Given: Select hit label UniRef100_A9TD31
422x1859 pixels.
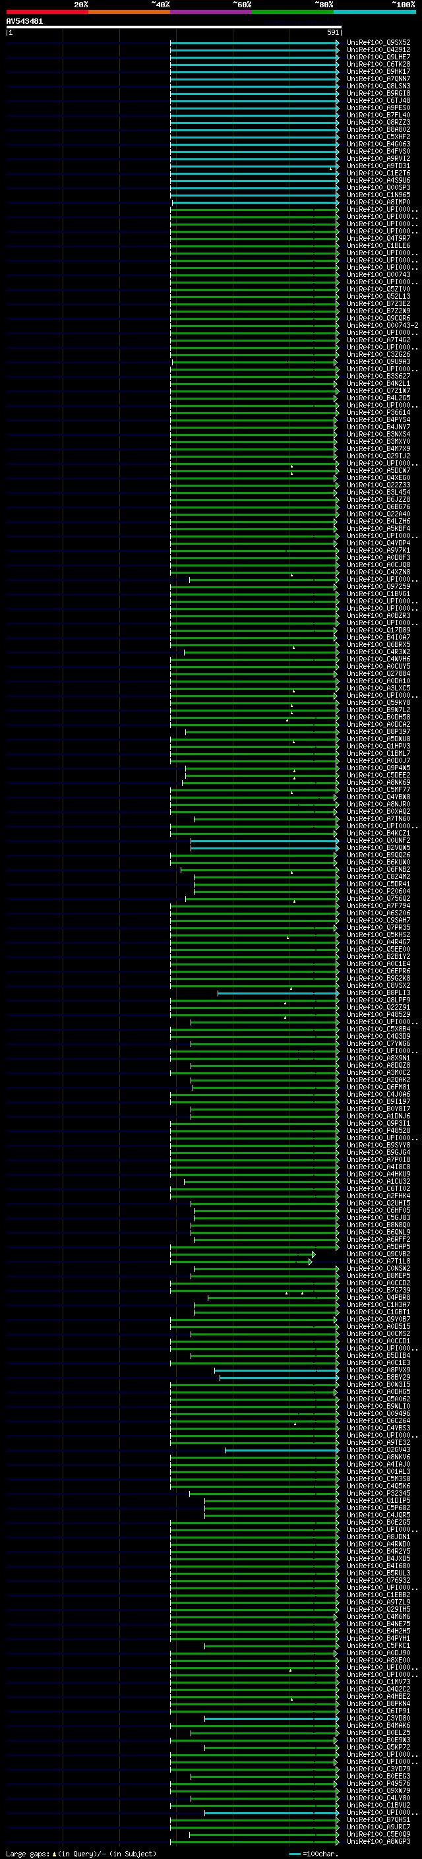Looking at the screenshot, I should point(378,166).
